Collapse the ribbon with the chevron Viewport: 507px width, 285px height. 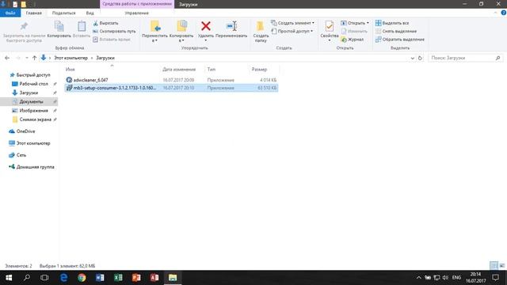click(x=495, y=13)
